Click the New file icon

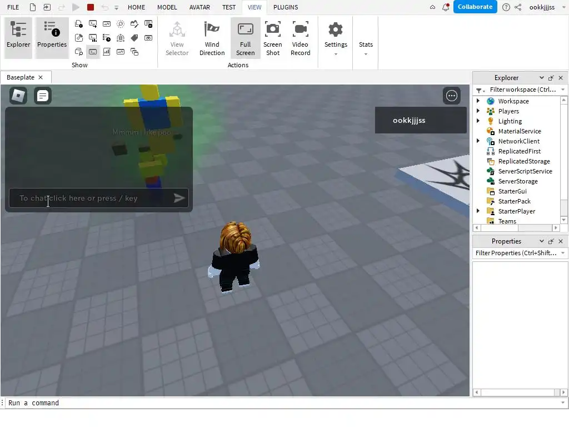(x=33, y=7)
